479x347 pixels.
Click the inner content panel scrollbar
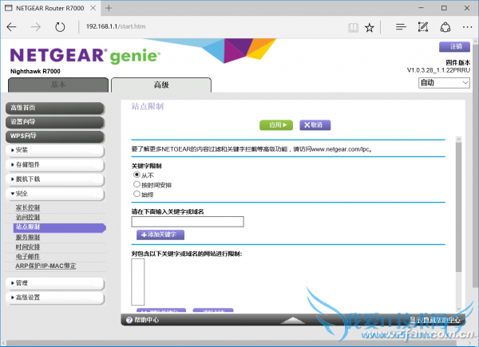coord(458,207)
